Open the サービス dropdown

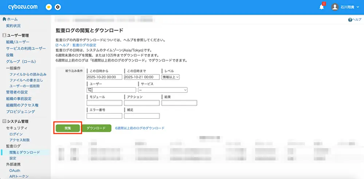[x=163, y=90]
